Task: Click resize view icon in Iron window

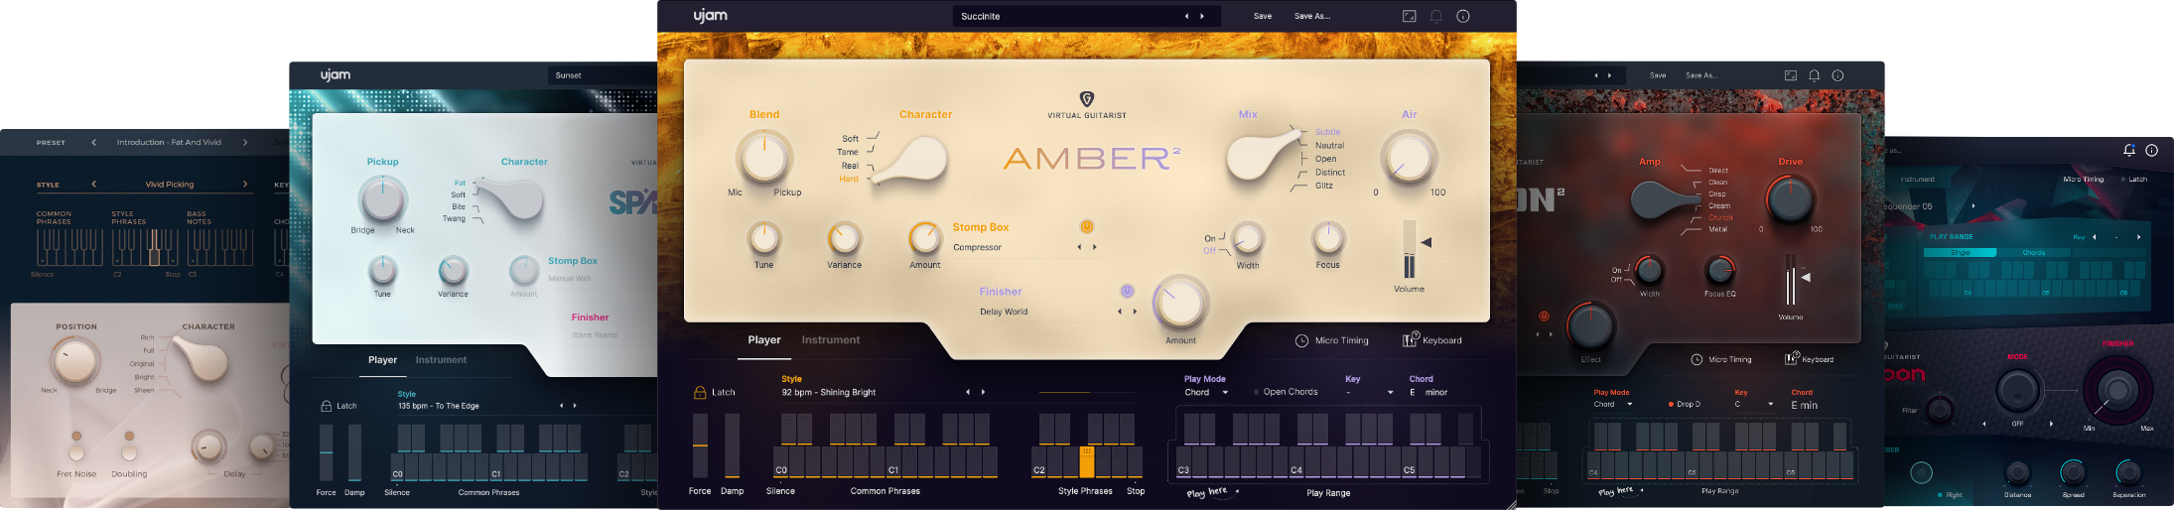Action: pos(1791,75)
